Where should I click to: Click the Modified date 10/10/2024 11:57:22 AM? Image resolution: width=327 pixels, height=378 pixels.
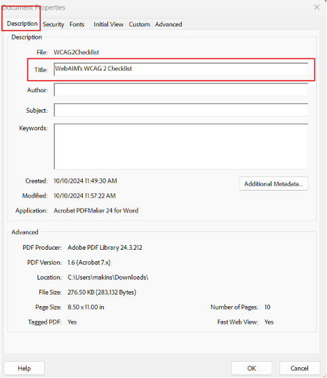point(85,195)
